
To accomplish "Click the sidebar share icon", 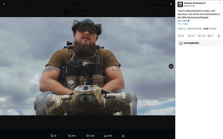I will click(219, 36).
